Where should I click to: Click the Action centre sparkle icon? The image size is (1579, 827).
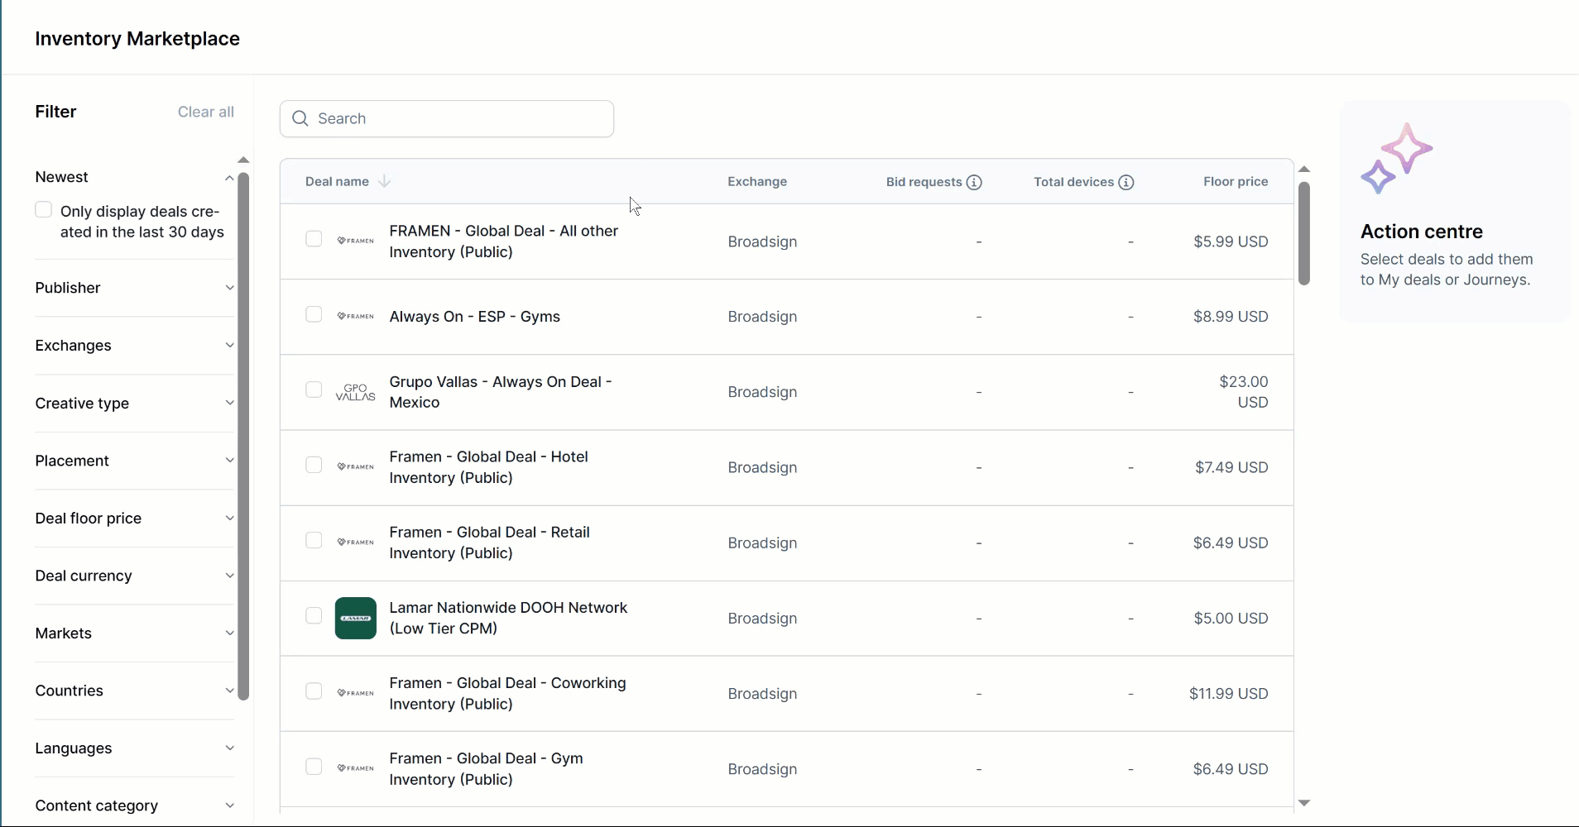[x=1396, y=158]
